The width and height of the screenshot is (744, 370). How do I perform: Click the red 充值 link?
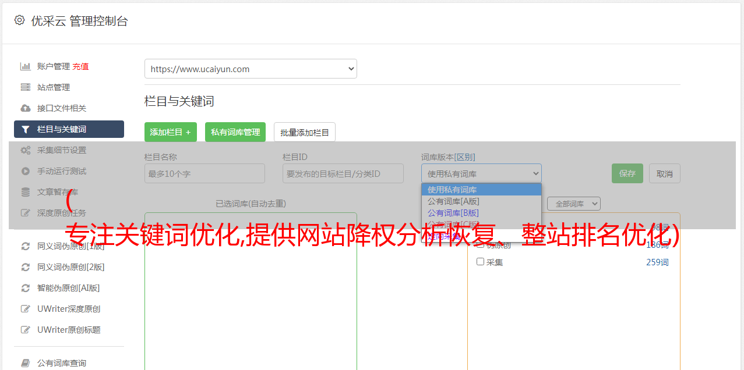(x=80, y=66)
